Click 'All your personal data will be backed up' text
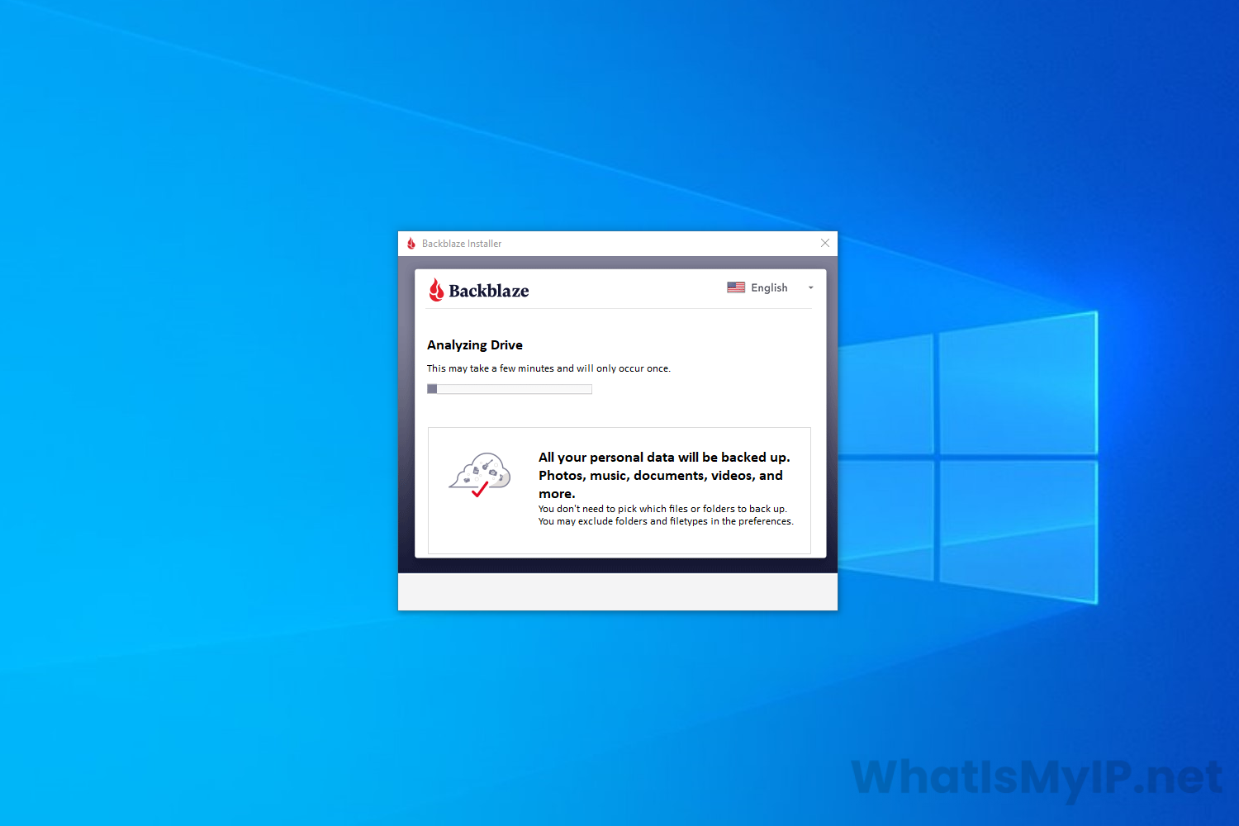The width and height of the screenshot is (1239, 826). tap(664, 458)
